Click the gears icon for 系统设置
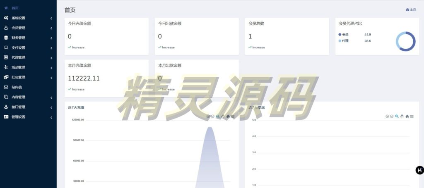 (6, 18)
